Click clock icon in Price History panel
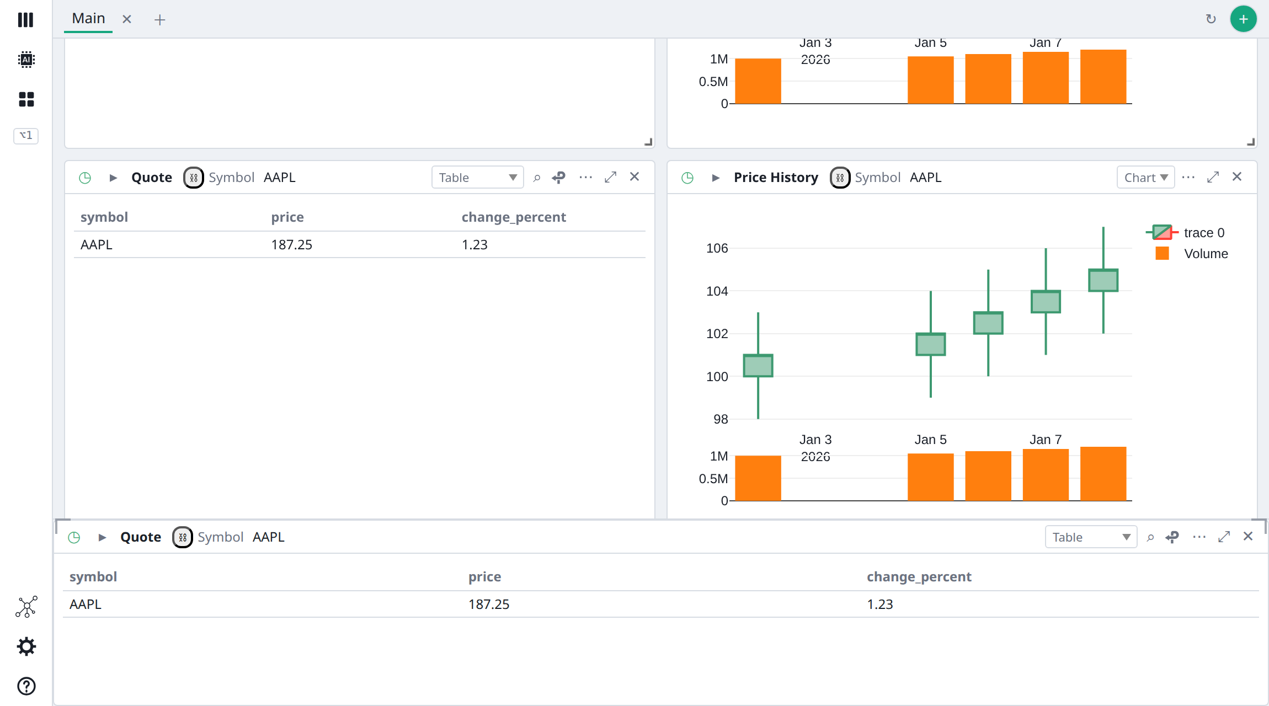 (x=687, y=178)
